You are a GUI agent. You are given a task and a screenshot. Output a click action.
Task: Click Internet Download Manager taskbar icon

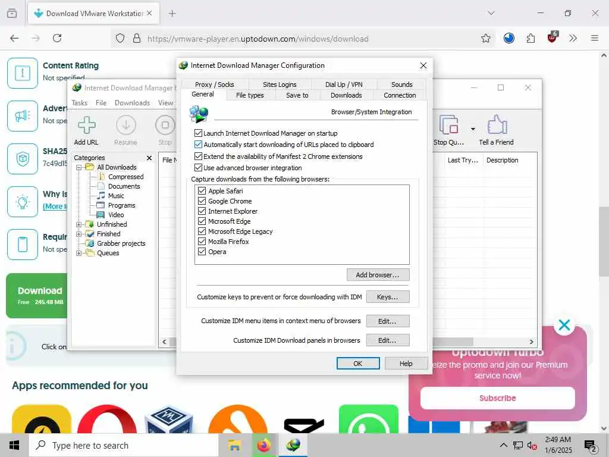pyautogui.click(x=293, y=445)
